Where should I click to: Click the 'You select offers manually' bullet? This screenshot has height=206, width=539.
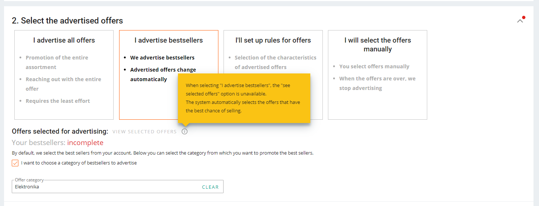[374, 66]
